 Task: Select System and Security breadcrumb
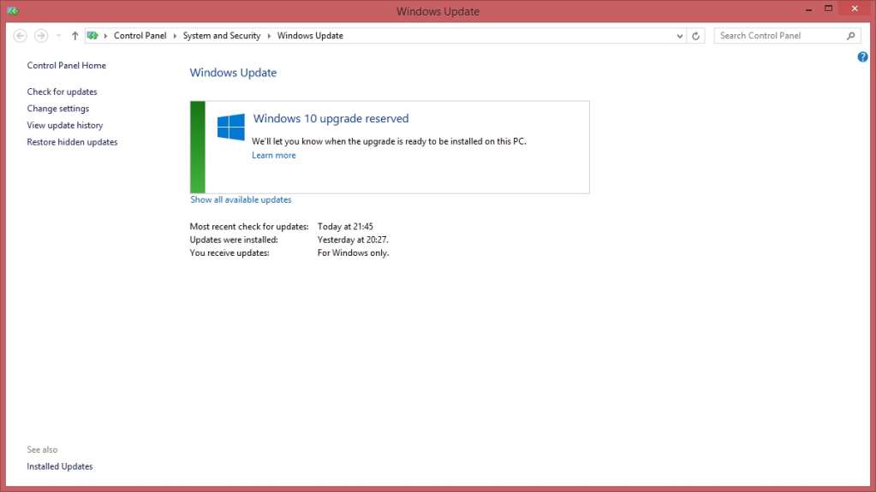(221, 36)
